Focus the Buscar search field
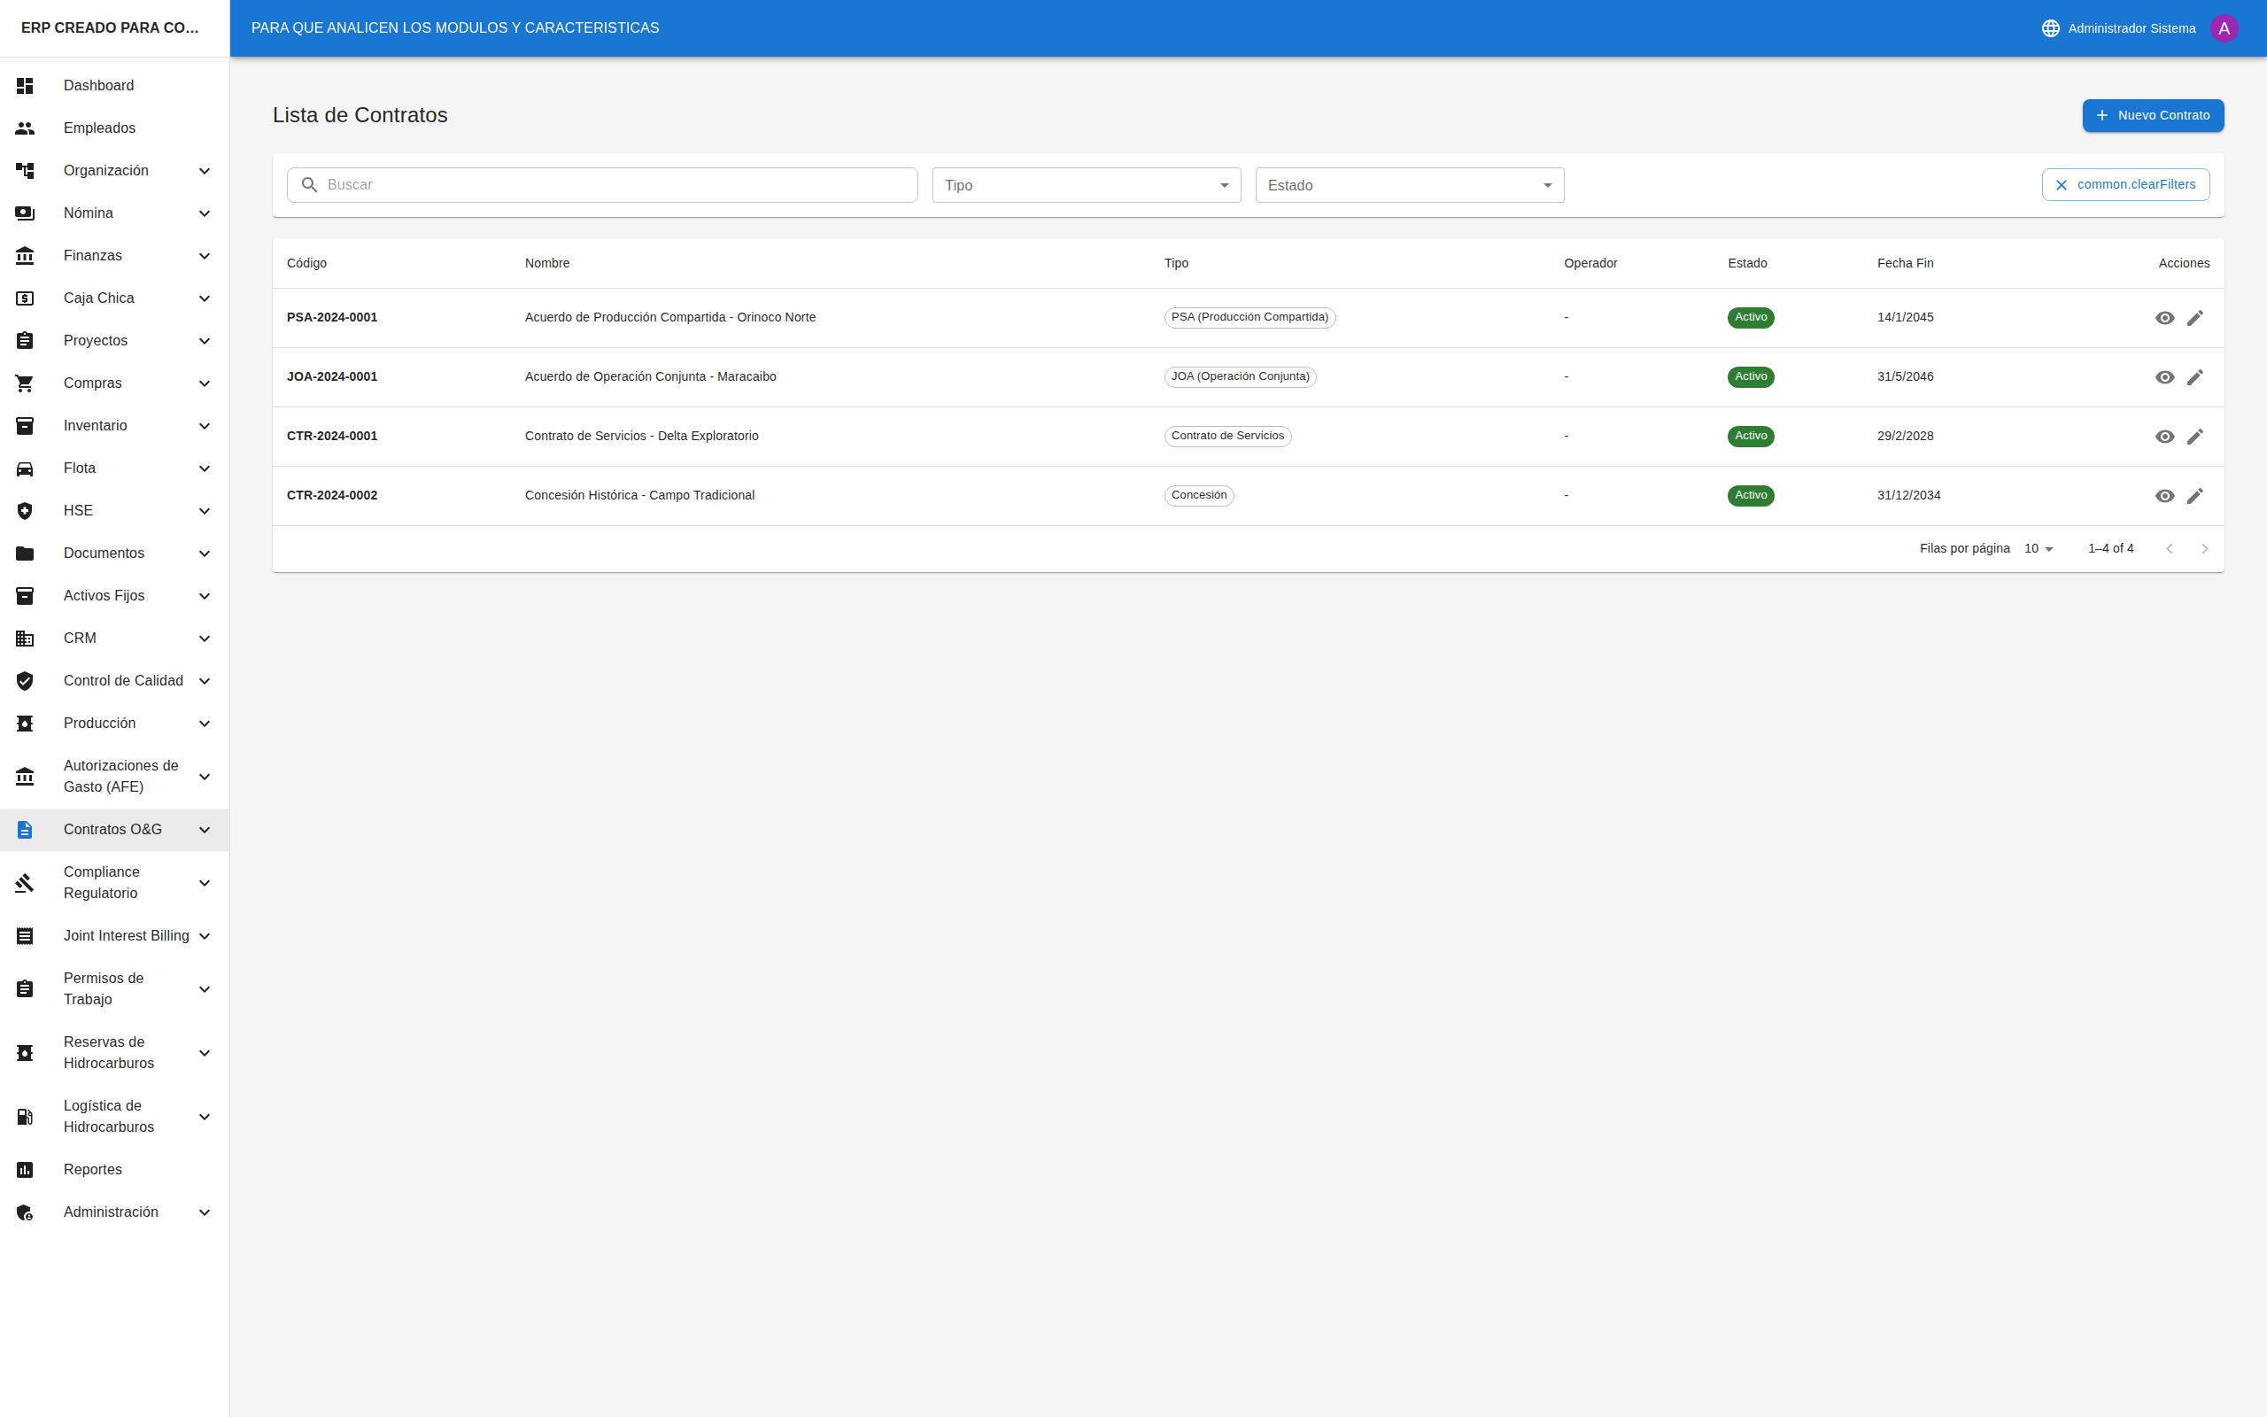Screen dimensions: 2267x1417 (618, 184)
